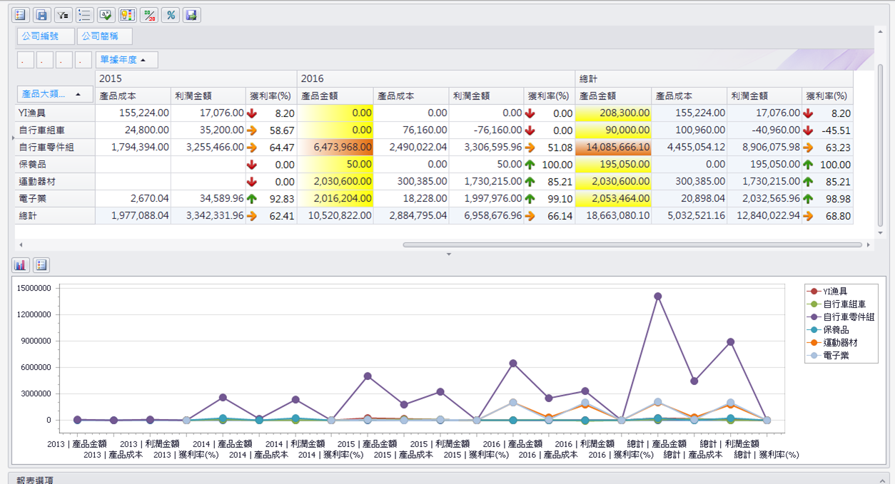Click the cell showing 3,255,466.00

click(208, 147)
